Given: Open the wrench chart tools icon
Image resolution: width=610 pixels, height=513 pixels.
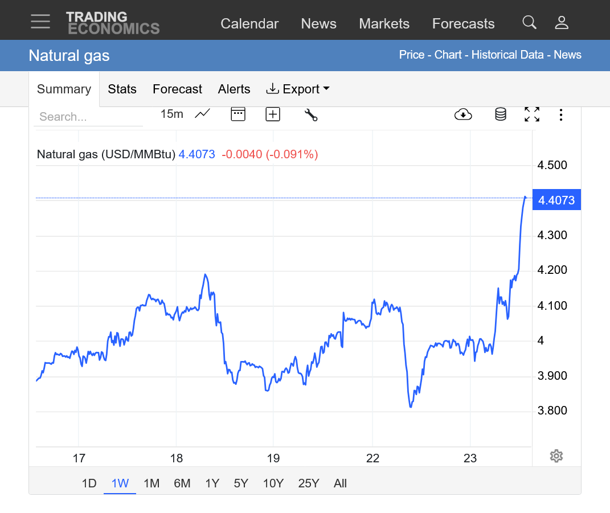Looking at the screenshot, I should [x=310, y=114].
